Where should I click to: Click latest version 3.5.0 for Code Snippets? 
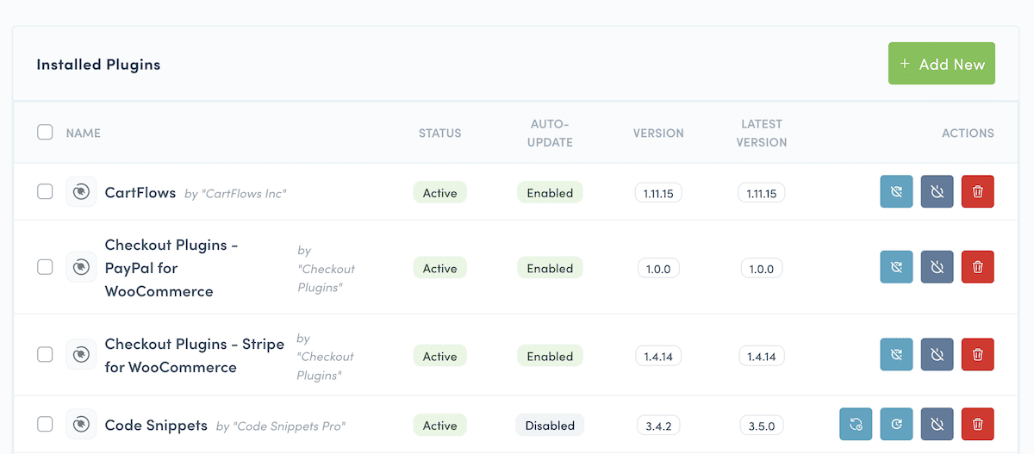[762, 426]
